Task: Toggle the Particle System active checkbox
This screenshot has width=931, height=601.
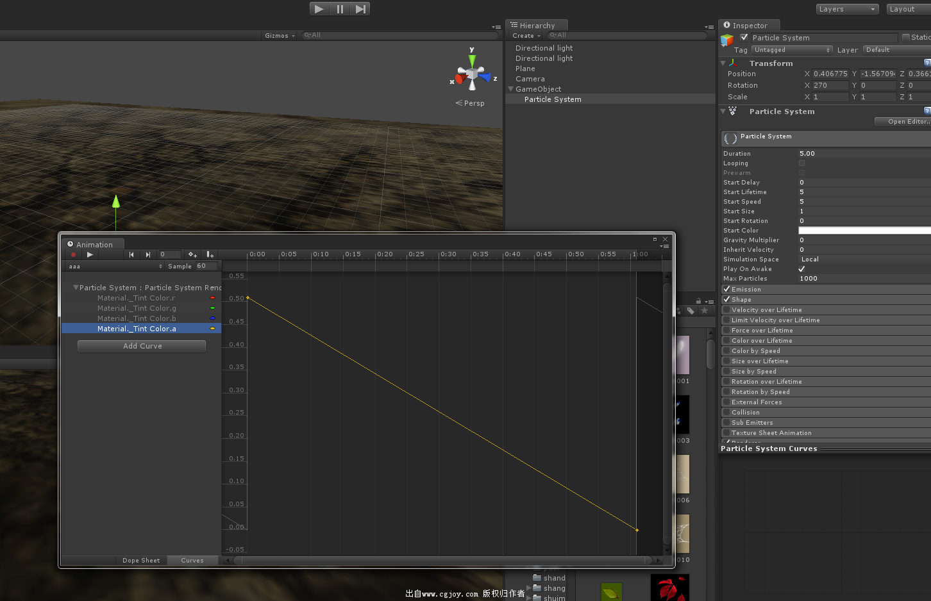Action: click(x=744, y=37)
